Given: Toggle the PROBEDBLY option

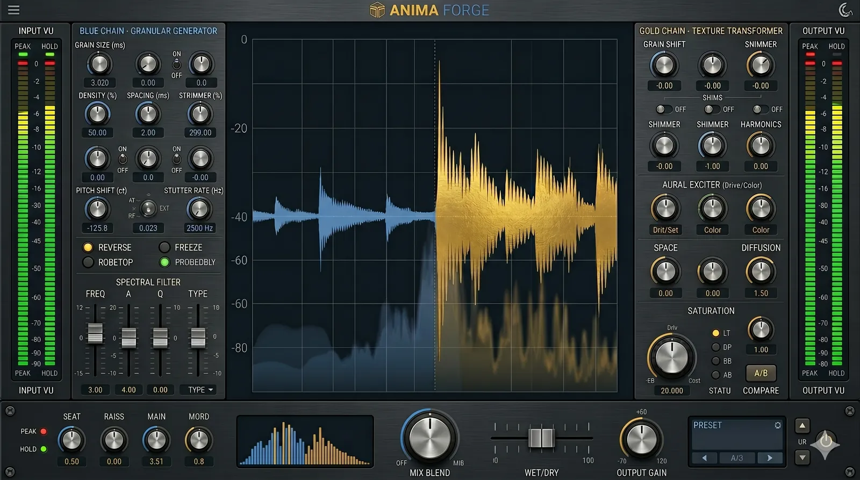Looking at the screenshot, I should [164, 262].
